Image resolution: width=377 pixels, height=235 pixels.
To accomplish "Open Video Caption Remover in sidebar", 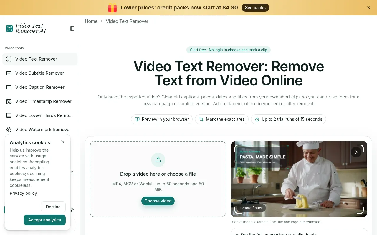I will coord(40,87).
